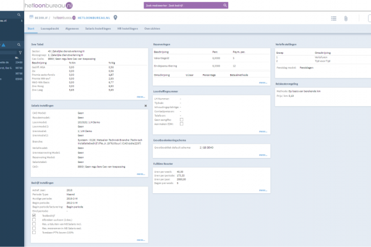Expand Reserveringen details via meer link
The image size is (371, 247).
(263, 82)
